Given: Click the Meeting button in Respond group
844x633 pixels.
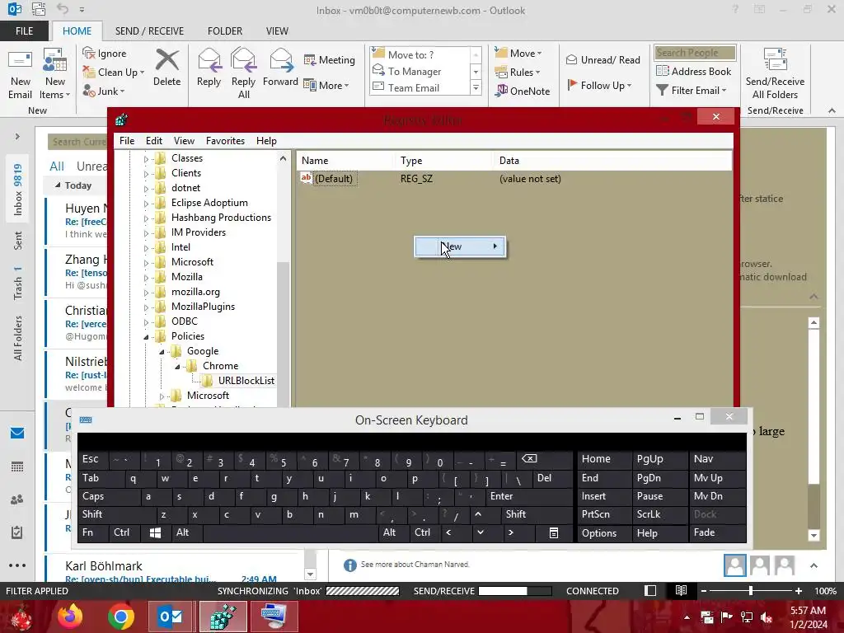Looking at the screenshot, I should click(x=330, y=59).
